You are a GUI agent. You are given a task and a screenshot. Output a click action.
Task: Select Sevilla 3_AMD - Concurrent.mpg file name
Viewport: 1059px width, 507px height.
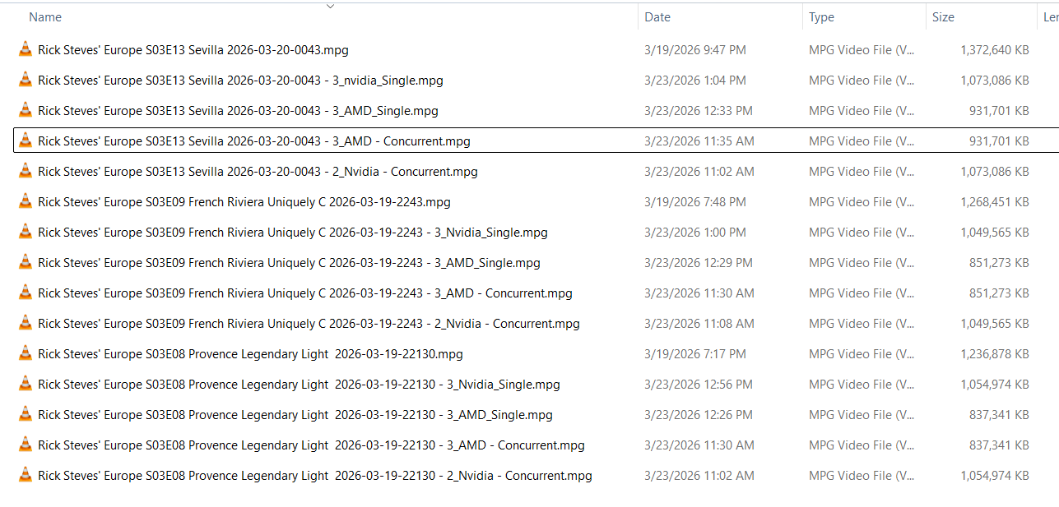point(254,141)
